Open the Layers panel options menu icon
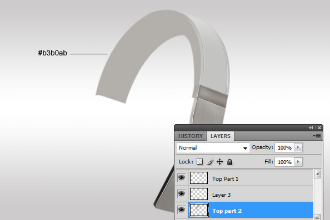This screenshot has height=220, width=330. tap(317, 136)
